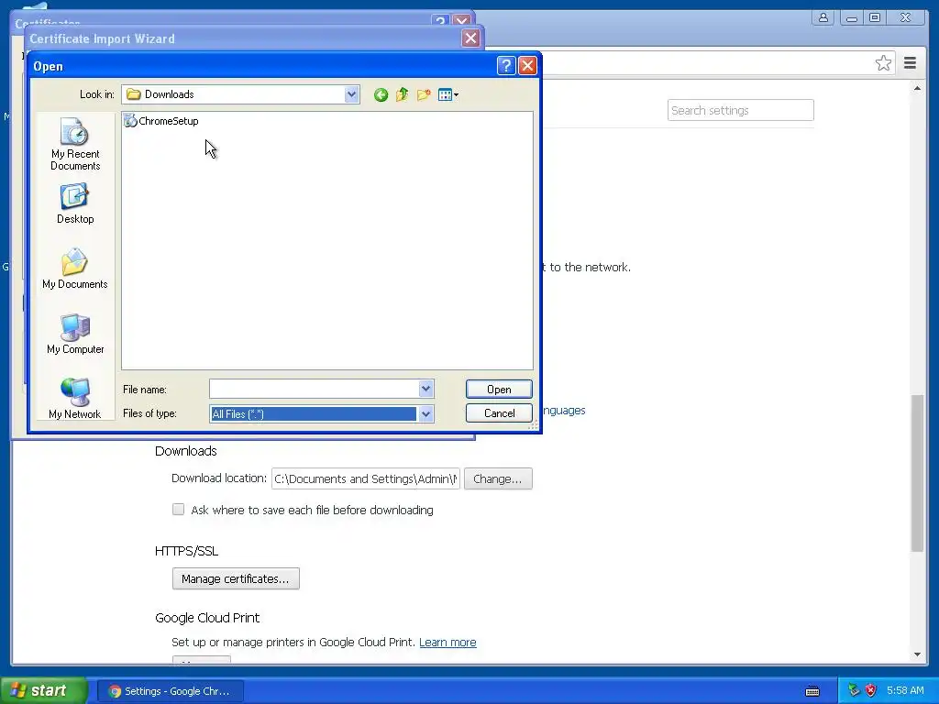Image resolution: width=939 pixels, height=704 pixels.
Task: Click the Download location path field
Action: point(365,478)
